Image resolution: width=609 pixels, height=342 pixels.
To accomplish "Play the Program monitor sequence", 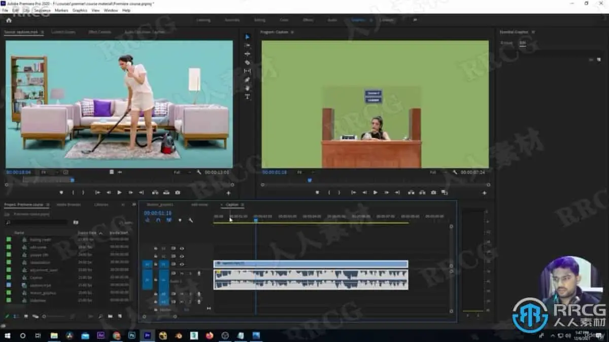I will pyautogui.click(x=375, y=193).
